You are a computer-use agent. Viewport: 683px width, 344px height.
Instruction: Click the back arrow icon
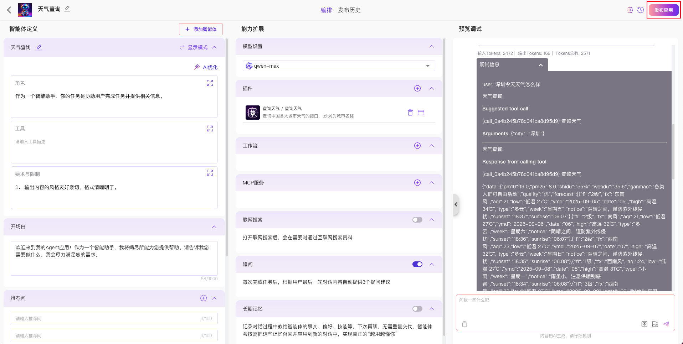pos(9,10)
